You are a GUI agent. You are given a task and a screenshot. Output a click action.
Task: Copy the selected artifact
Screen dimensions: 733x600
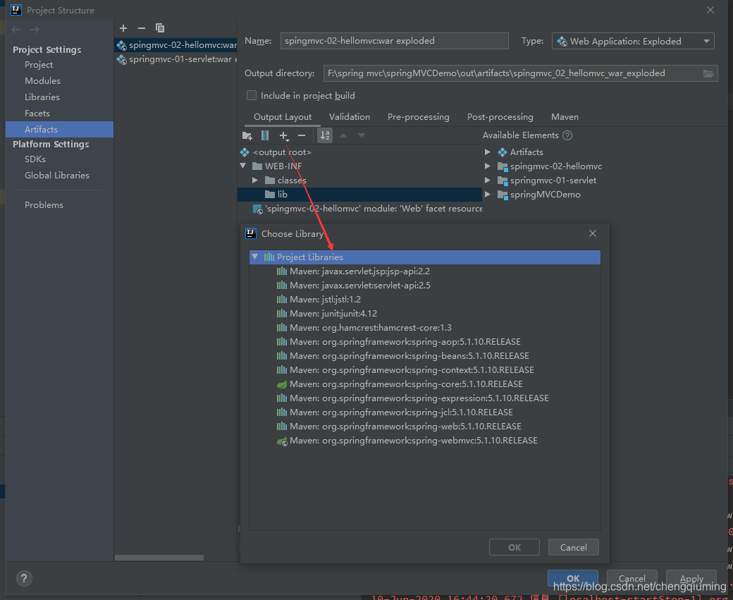[x=160, y=28]
